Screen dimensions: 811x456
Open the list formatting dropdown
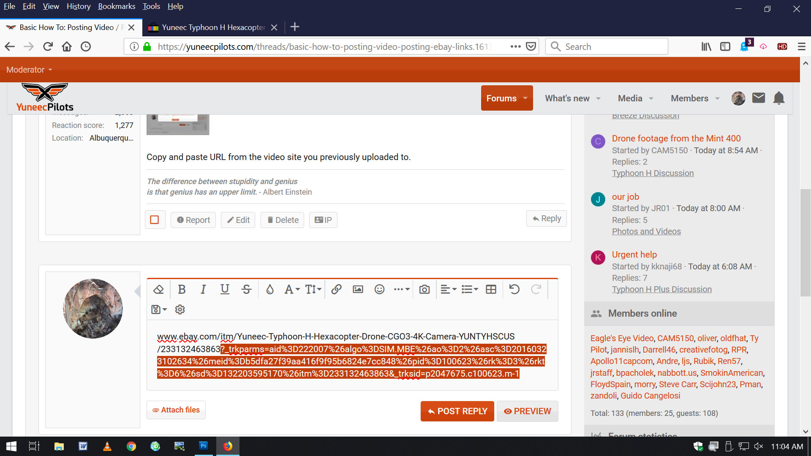(470, 289)
